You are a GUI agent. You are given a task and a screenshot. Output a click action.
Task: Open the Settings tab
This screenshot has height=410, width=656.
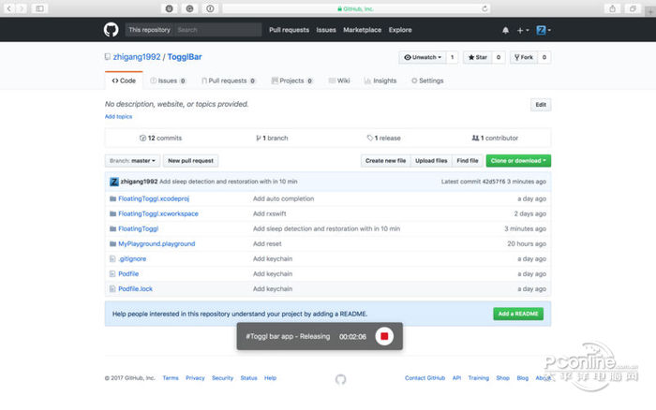pos(426,81)
